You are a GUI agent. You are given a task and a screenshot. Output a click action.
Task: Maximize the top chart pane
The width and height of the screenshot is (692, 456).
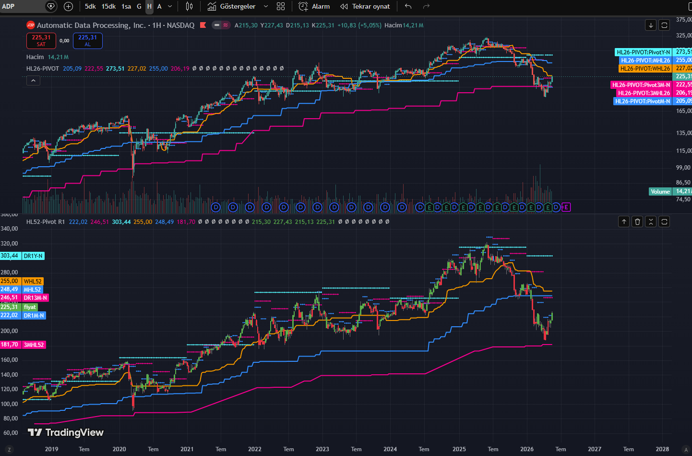(x=664, y=25)
